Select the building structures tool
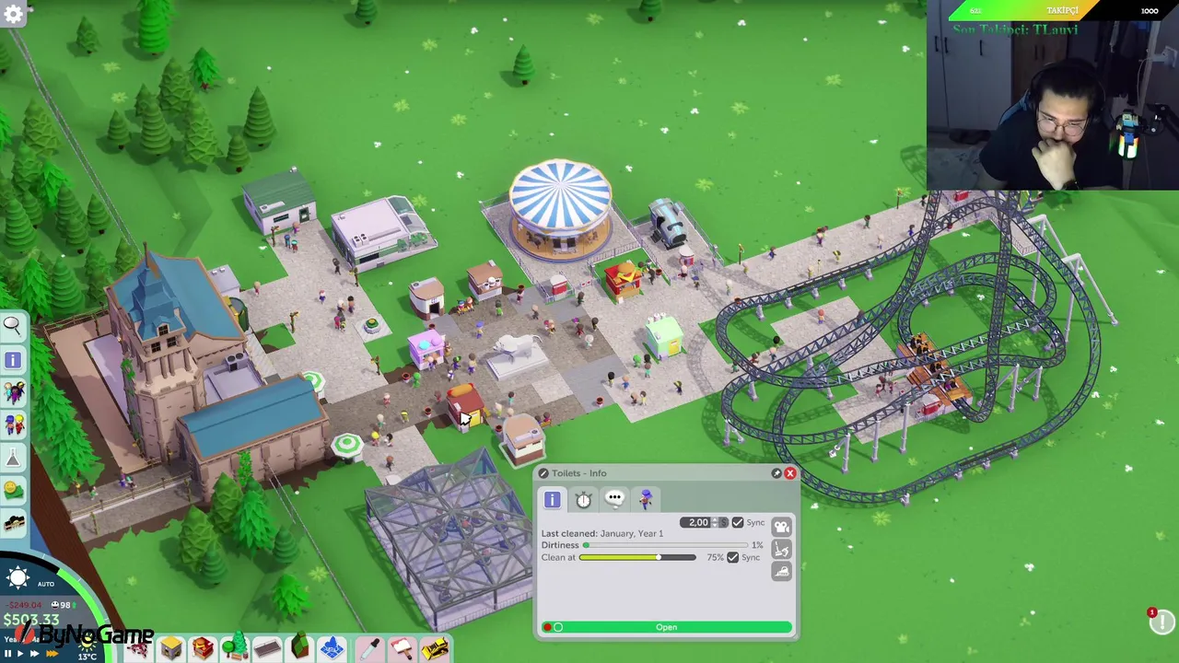 point(170,649)
